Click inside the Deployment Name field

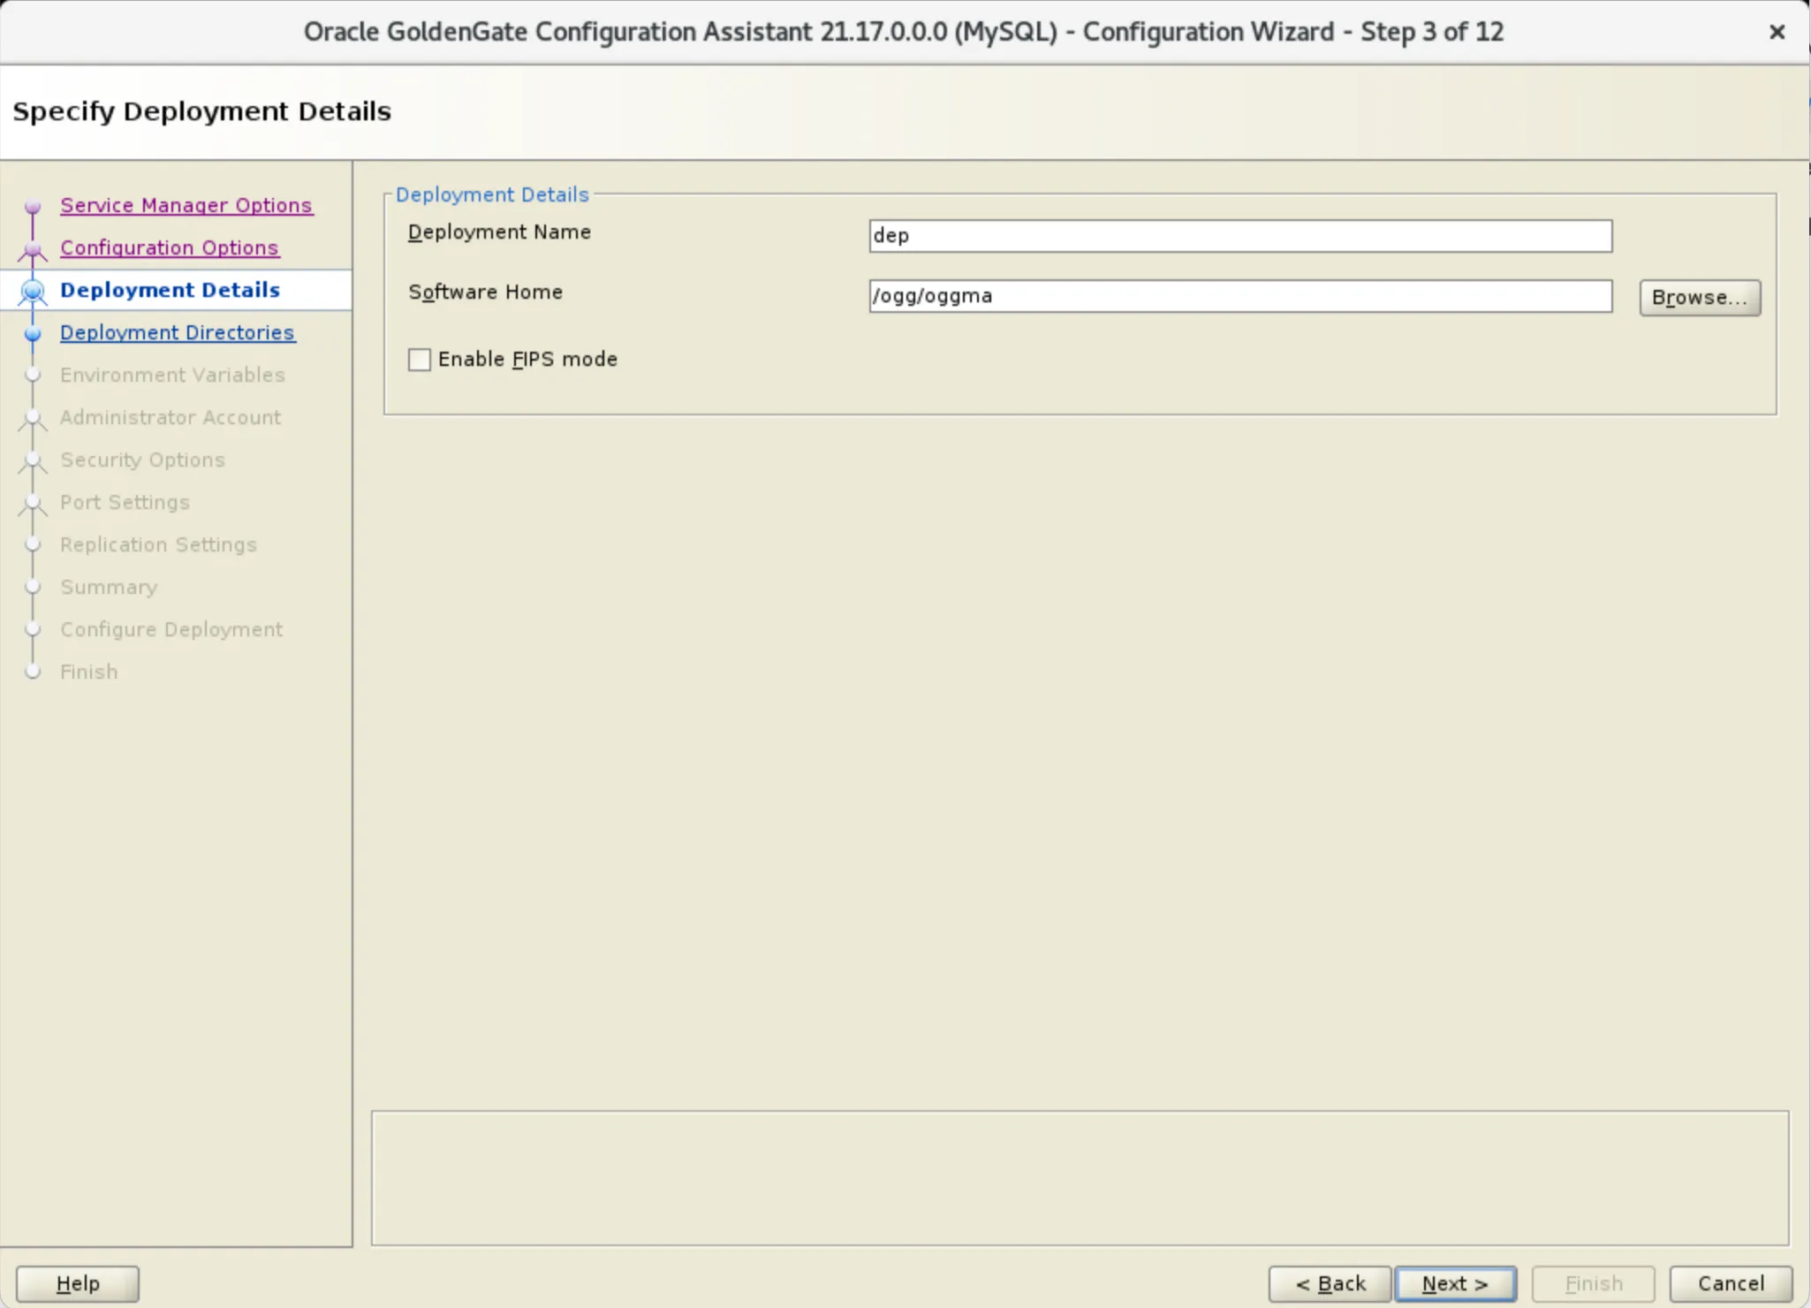1239,236
